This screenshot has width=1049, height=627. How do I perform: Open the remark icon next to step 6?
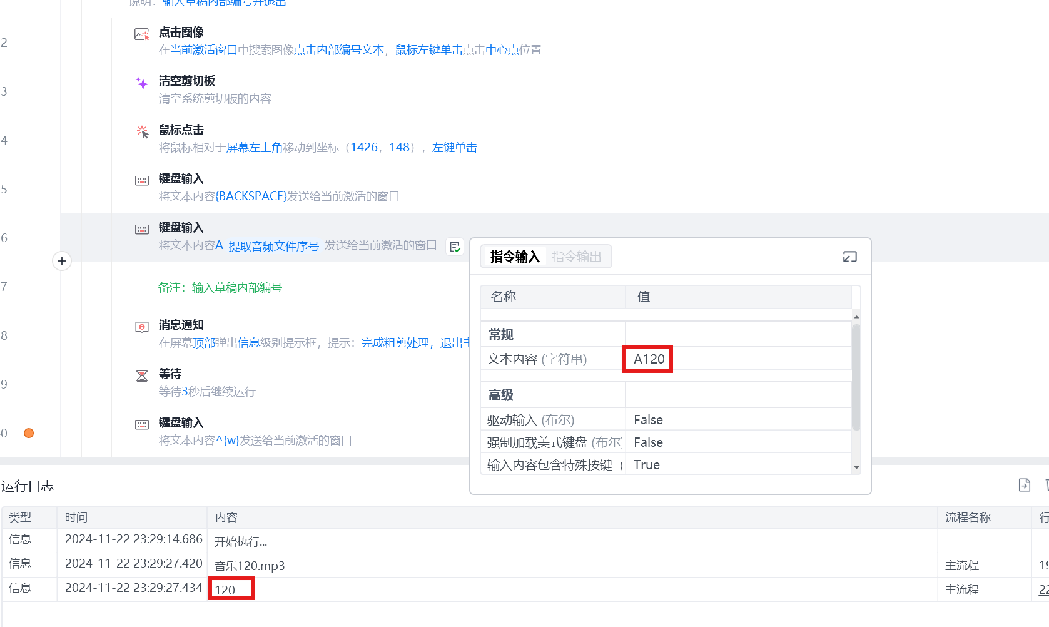455,247
